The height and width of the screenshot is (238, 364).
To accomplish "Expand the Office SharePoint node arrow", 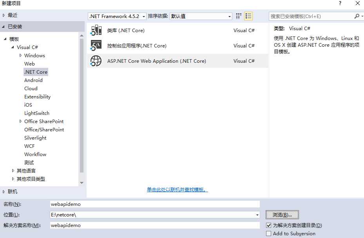I will [x=20, y=121].
